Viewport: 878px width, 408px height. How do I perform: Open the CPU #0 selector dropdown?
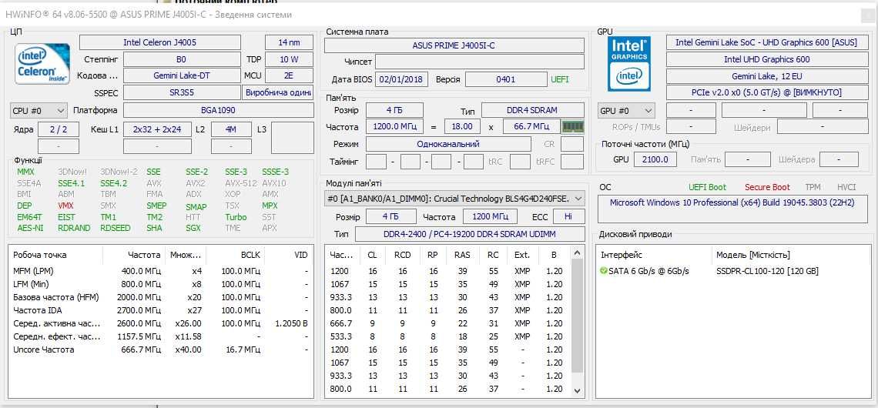[39, 110]
